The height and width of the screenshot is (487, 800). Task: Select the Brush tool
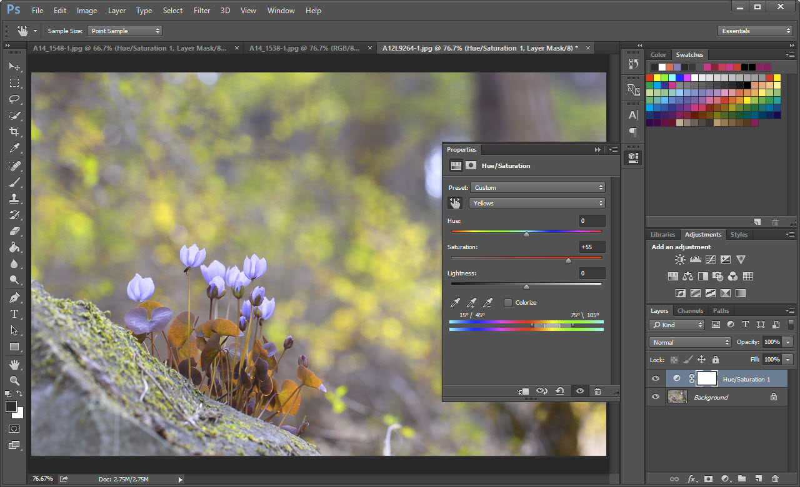(14, 182)
